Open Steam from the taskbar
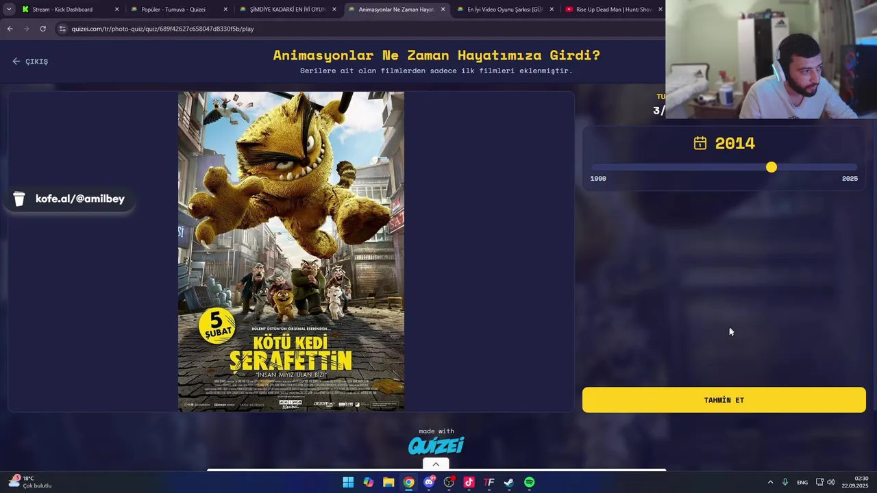877x493 pixels. [509, 482]
